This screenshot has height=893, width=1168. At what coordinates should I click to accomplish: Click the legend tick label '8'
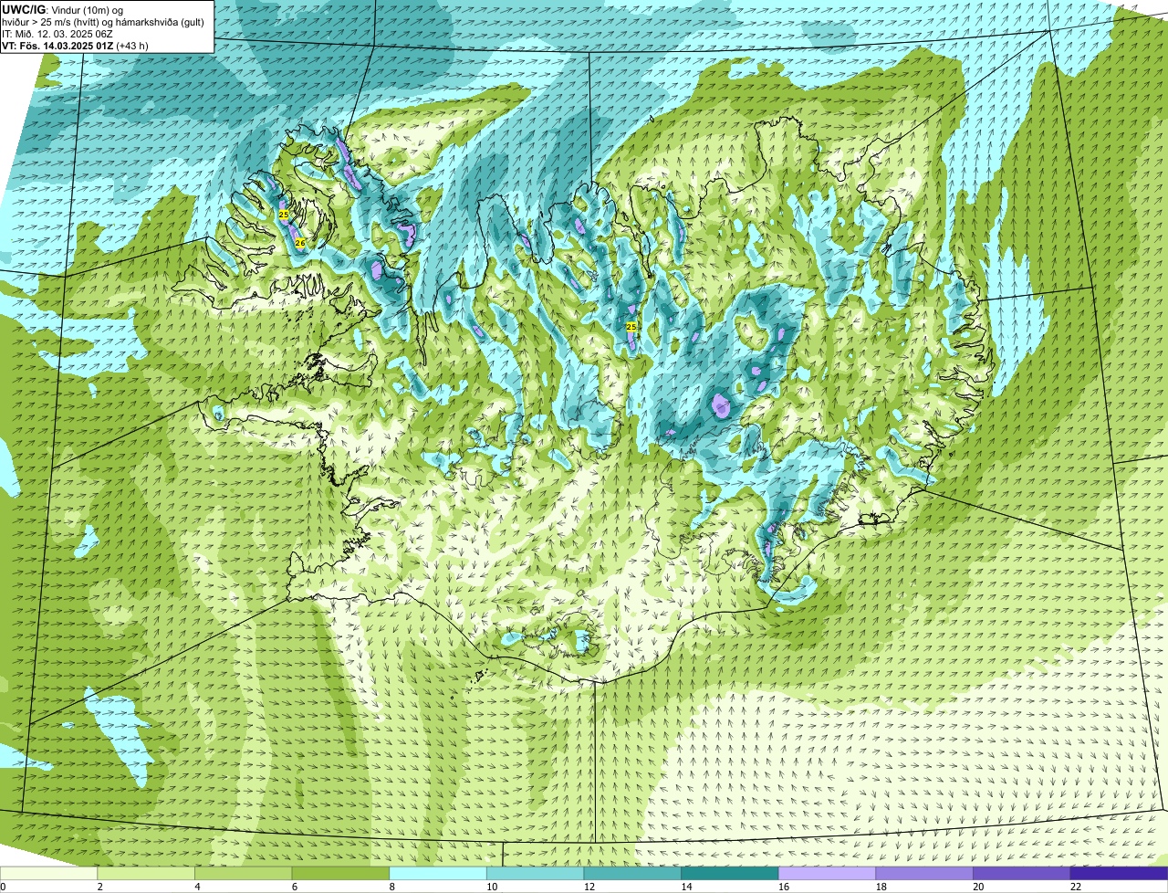(391, 887)
